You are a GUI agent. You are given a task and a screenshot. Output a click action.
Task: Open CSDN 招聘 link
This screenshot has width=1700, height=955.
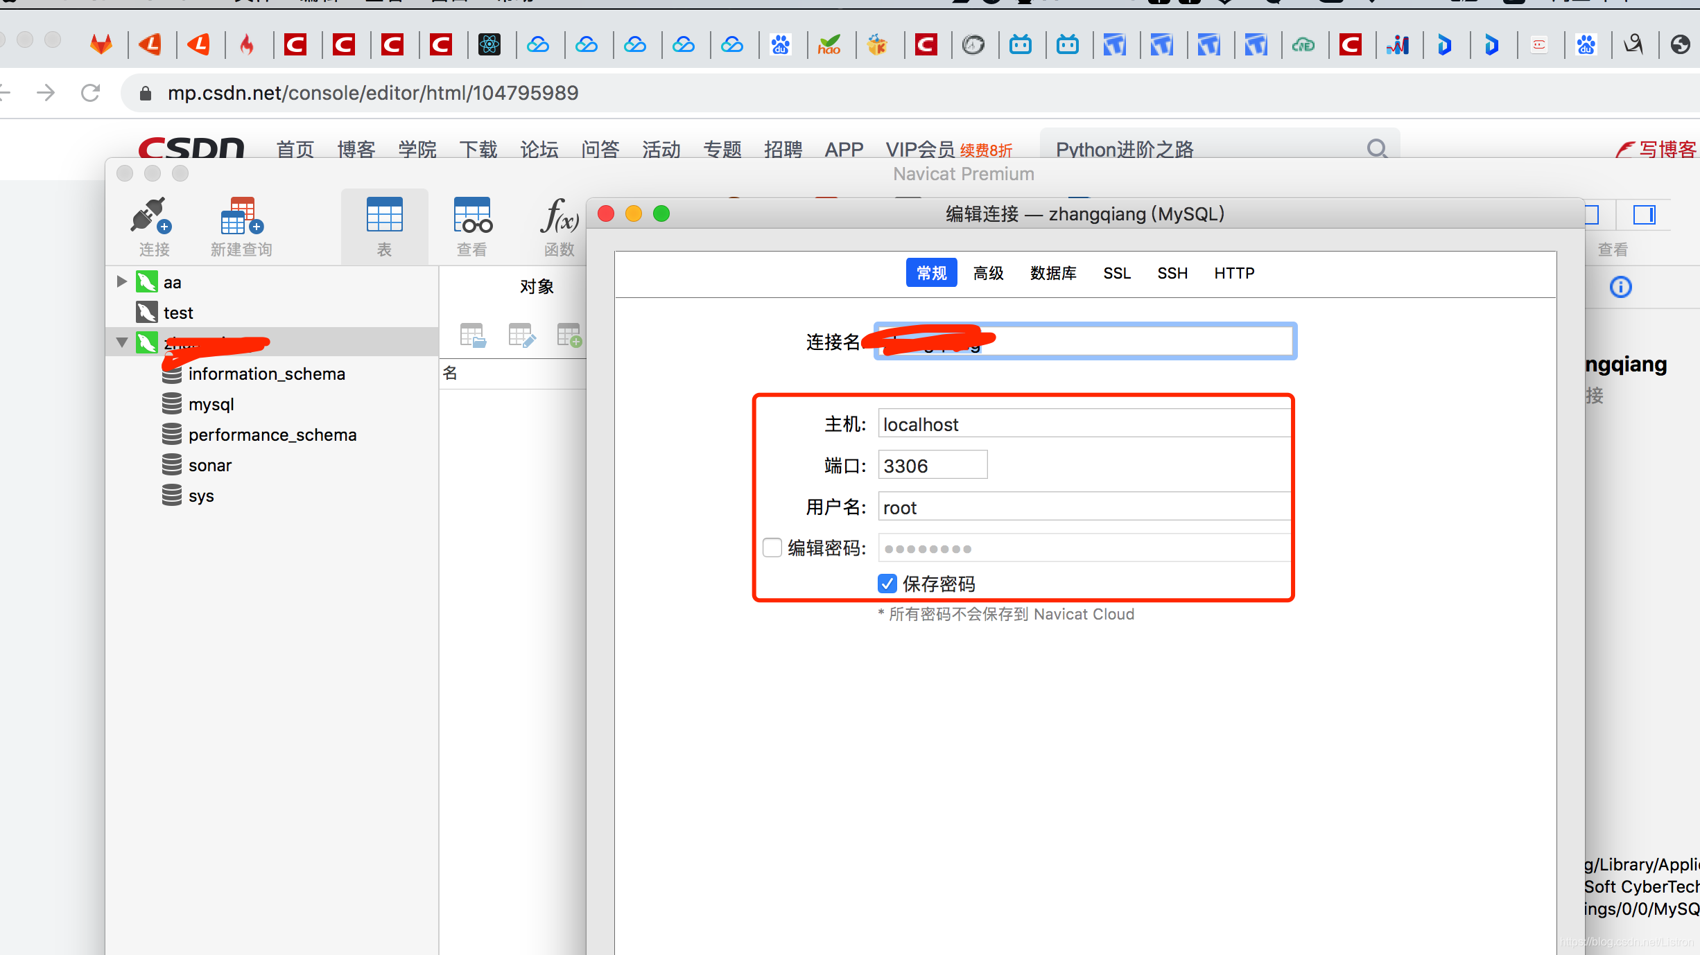(783, 149)
